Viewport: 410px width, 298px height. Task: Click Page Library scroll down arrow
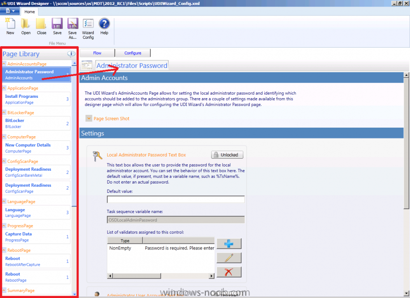tap(74, 294)
